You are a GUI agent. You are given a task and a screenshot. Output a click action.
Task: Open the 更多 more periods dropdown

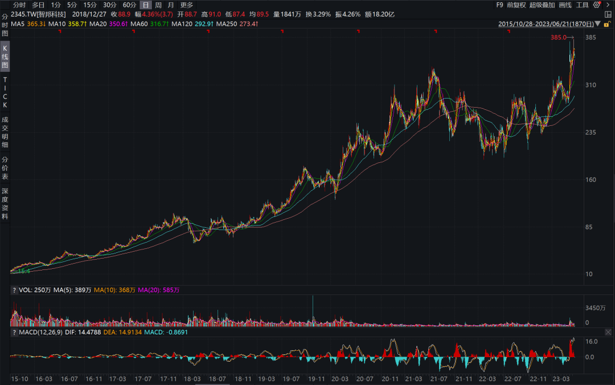[x=187, y=5]
